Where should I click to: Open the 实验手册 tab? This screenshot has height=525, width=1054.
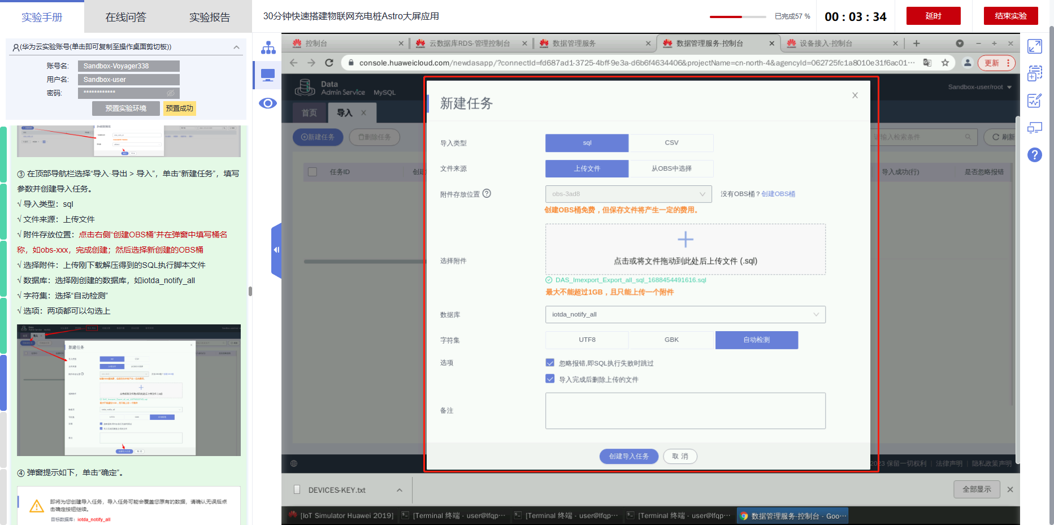(x=42, y=17)
